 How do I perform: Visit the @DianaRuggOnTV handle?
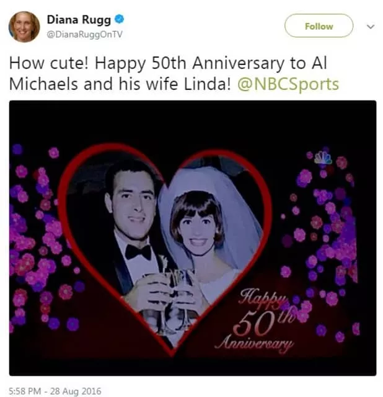pyautogui.click(x=86, y=33)
